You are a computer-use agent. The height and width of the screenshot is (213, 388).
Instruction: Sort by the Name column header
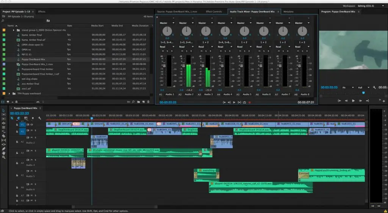(x=11, y=26)
